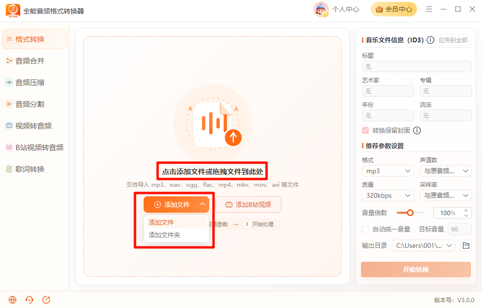Image resolution: width=482 pixels, height=308 pixels.
Task: Open the 格式 mp3 dropdown
Action: (x=388, y=171)
